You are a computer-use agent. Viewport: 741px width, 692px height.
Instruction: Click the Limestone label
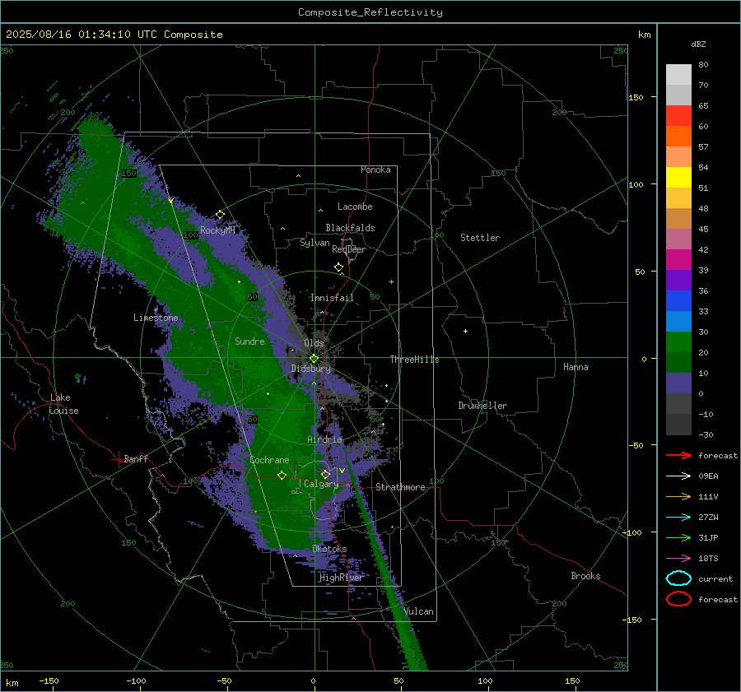coord(156,318)
